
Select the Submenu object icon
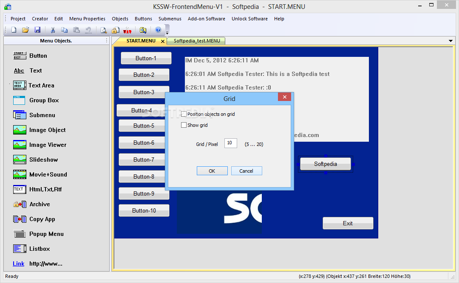pos(20,115)
